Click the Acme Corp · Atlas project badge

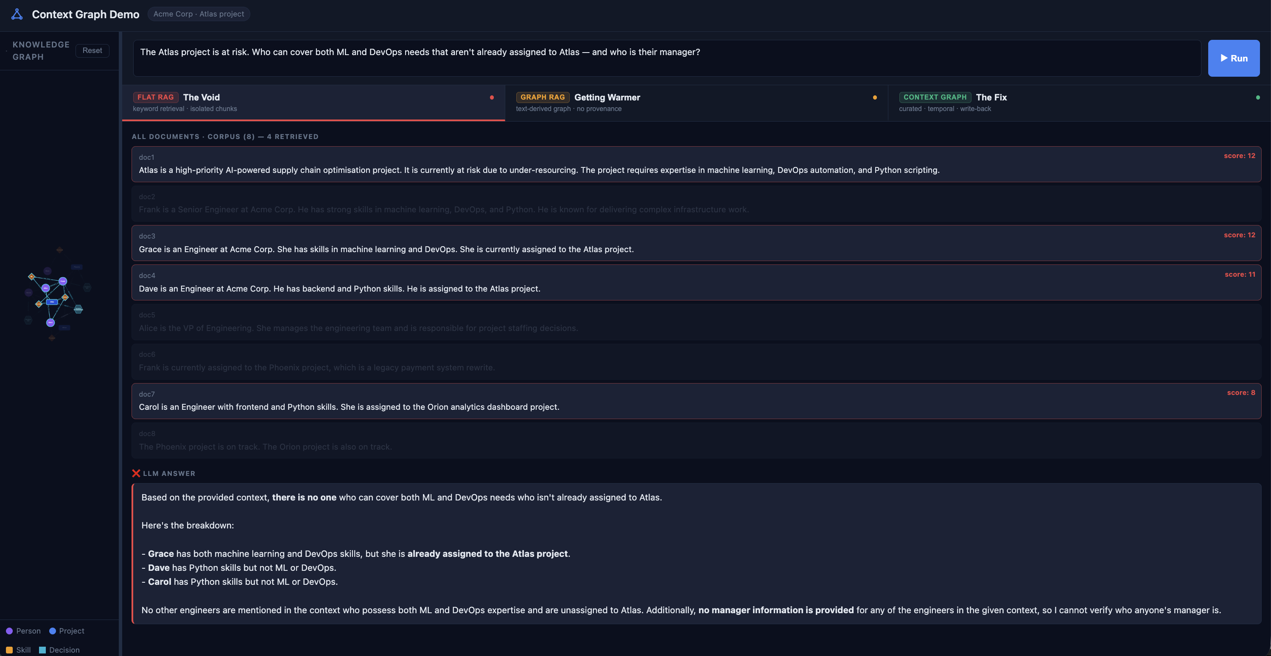point(199,14)
